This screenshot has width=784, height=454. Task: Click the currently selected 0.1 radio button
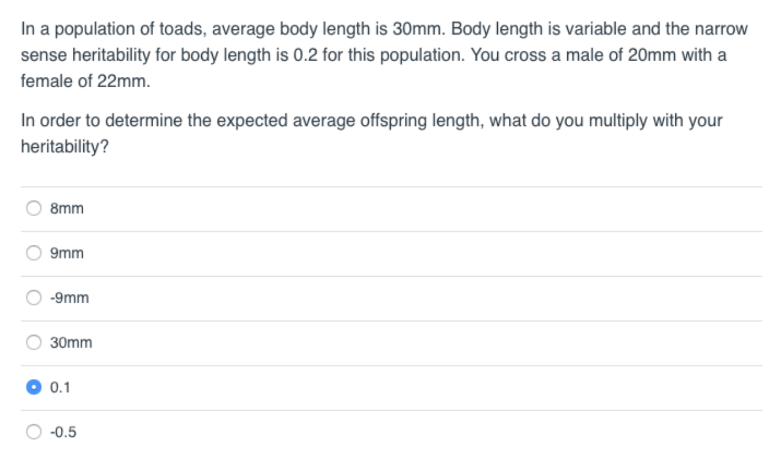point(33,386)
